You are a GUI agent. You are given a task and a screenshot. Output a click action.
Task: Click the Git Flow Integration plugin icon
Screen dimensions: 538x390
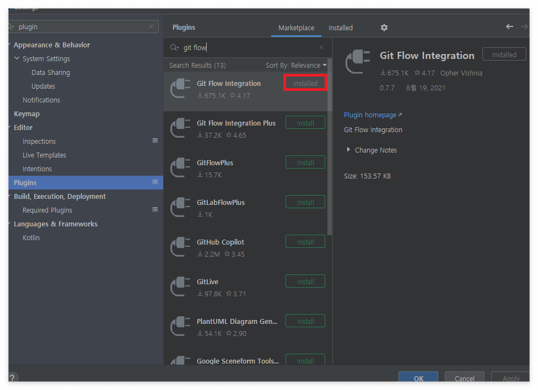point(180,89)
